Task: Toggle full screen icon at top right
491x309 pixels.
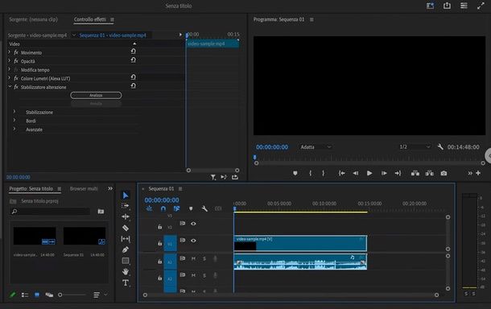Action: click(481, 6)
